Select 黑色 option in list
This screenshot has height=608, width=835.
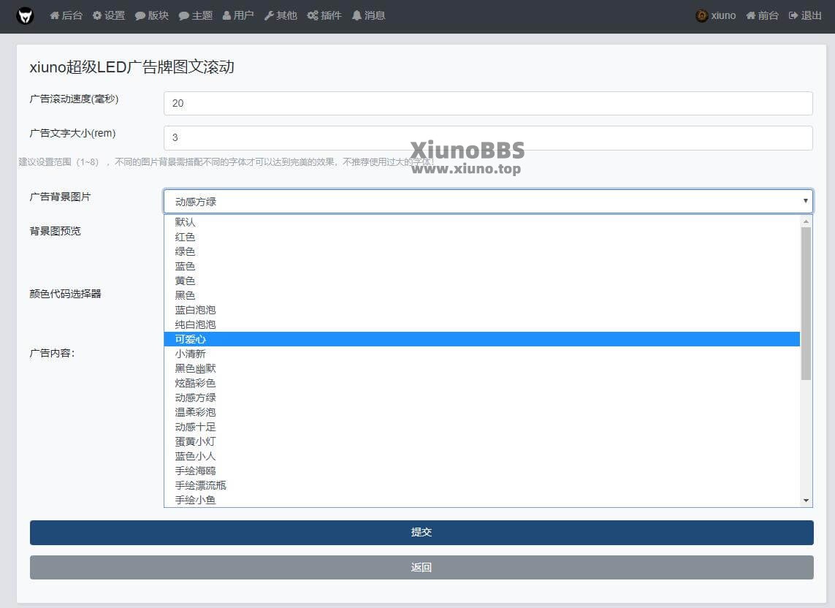pyautogui.click(x=482, y=295)
